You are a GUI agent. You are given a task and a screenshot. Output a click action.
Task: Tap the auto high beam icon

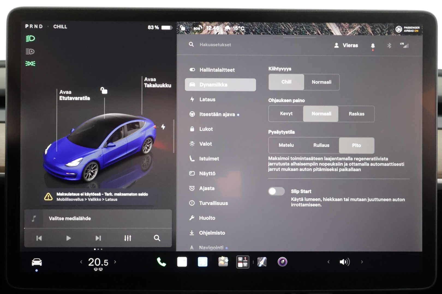pos(30,51)
